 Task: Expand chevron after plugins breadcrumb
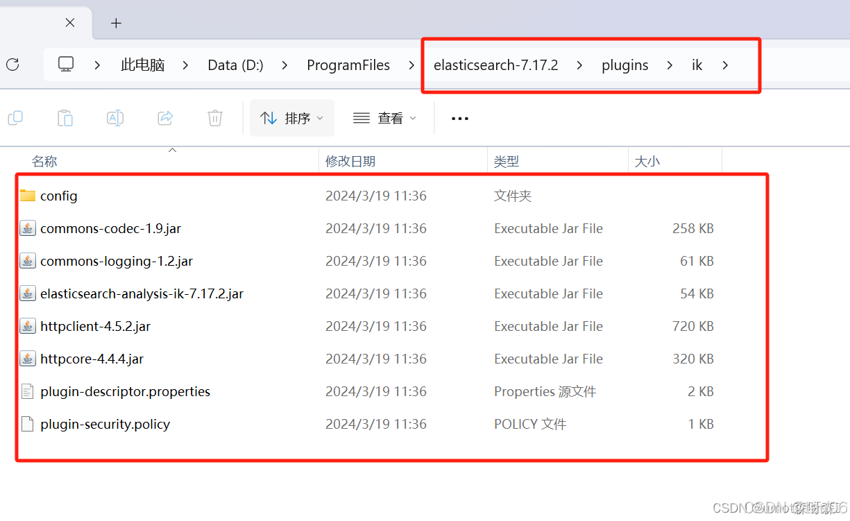click(x=670, y=65)
